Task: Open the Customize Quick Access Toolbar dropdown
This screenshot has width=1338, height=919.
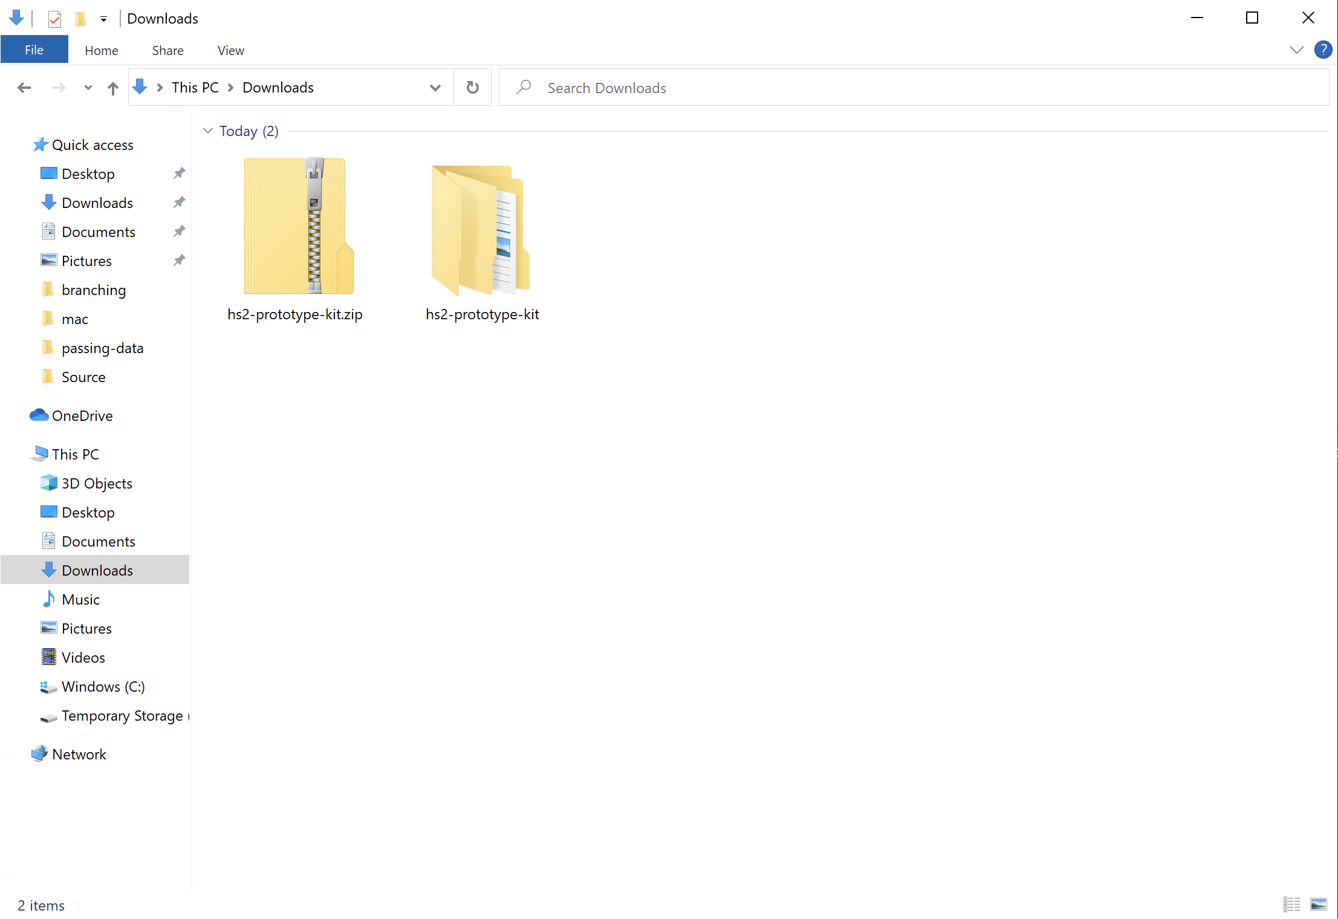Action: click(103, 19)
